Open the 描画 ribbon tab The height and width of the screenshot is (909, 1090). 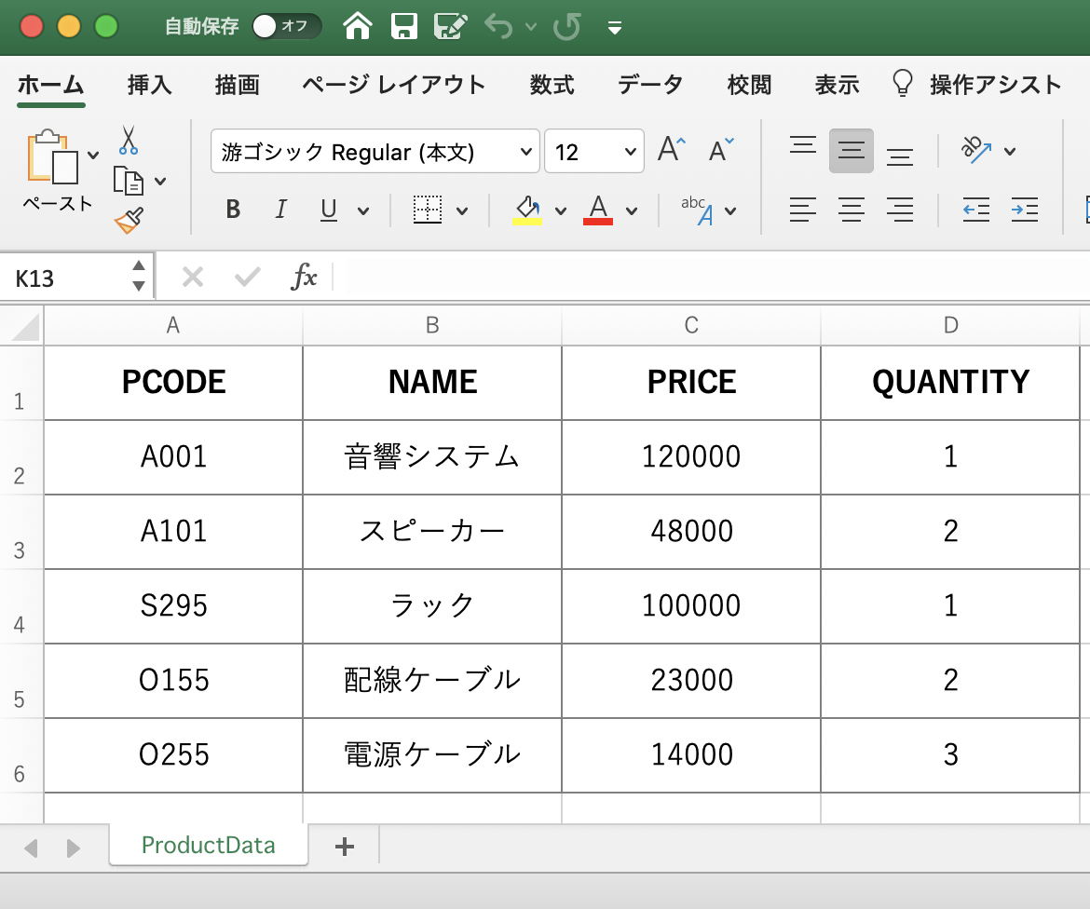tap(237, 85)
